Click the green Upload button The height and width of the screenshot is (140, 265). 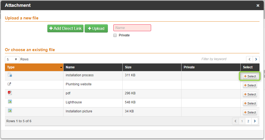(96, 28)
